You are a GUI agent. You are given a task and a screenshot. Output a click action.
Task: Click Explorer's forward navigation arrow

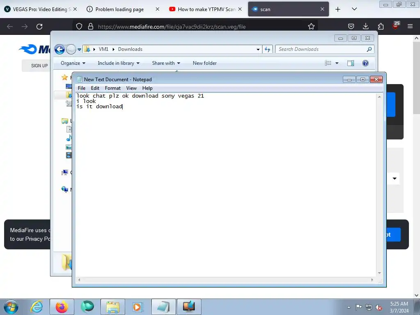tap(71, 49)
